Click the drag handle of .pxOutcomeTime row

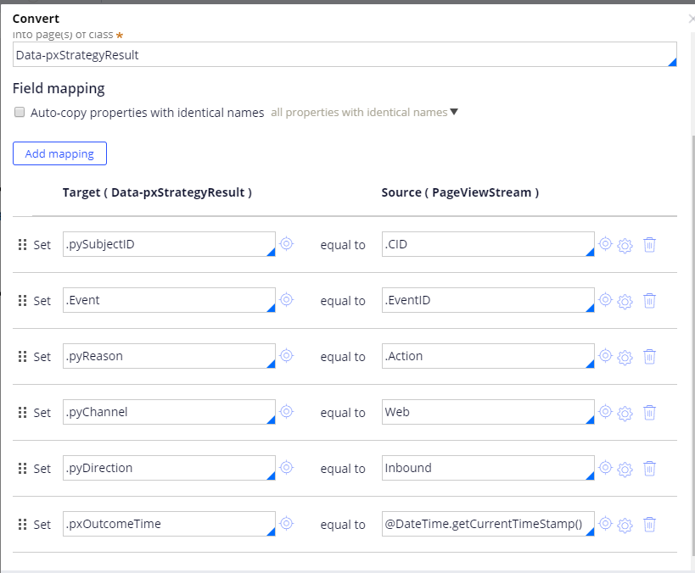(23, 525)
